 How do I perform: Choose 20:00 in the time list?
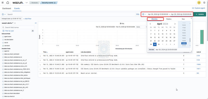pos(184,43)
